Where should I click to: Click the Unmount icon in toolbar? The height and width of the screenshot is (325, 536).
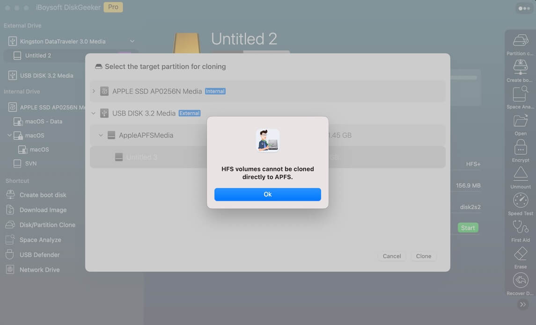(521, 174)
